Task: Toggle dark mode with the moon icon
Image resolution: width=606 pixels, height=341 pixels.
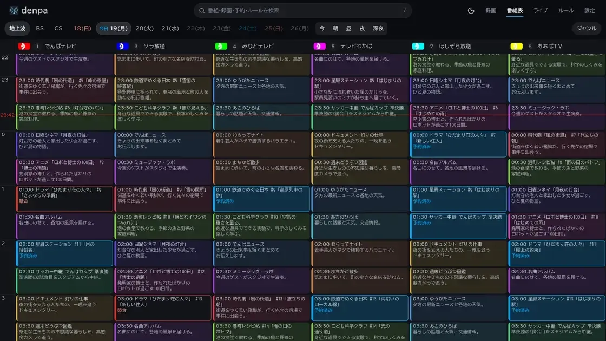Action: tap(471, 10)
